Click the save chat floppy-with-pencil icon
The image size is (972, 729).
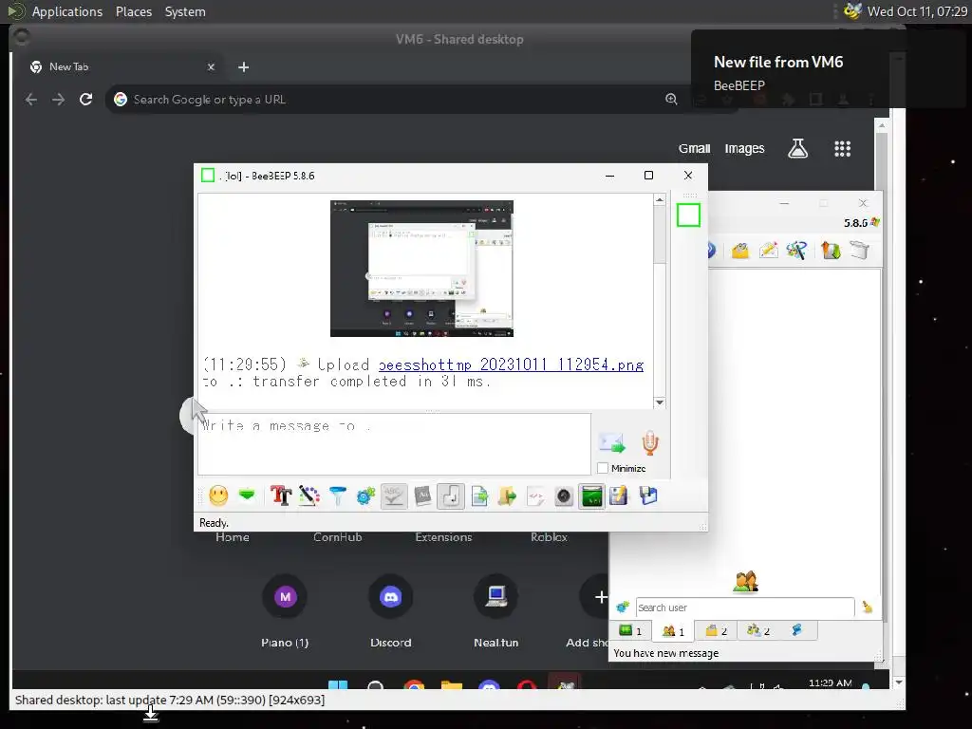click(x=619, y=495)
